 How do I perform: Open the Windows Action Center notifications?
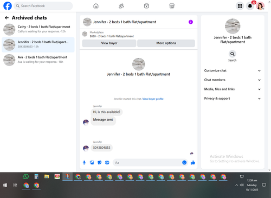pyautogui.click(x=264, y=185)
